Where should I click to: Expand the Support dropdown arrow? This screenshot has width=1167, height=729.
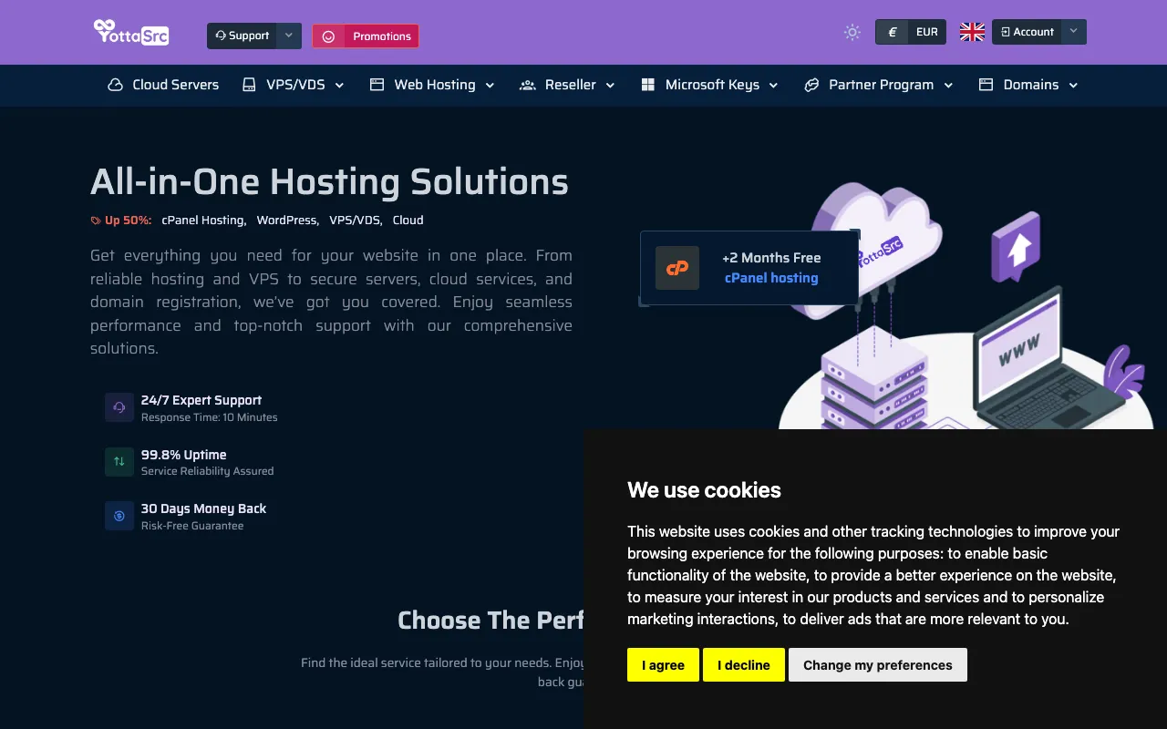(288, 36)
